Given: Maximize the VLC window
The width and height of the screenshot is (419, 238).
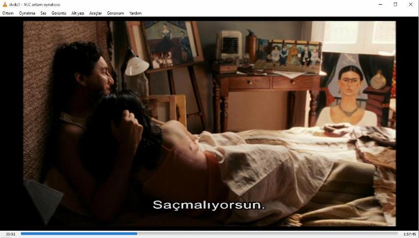Looking at the screenshot, I should pos(395,4).
